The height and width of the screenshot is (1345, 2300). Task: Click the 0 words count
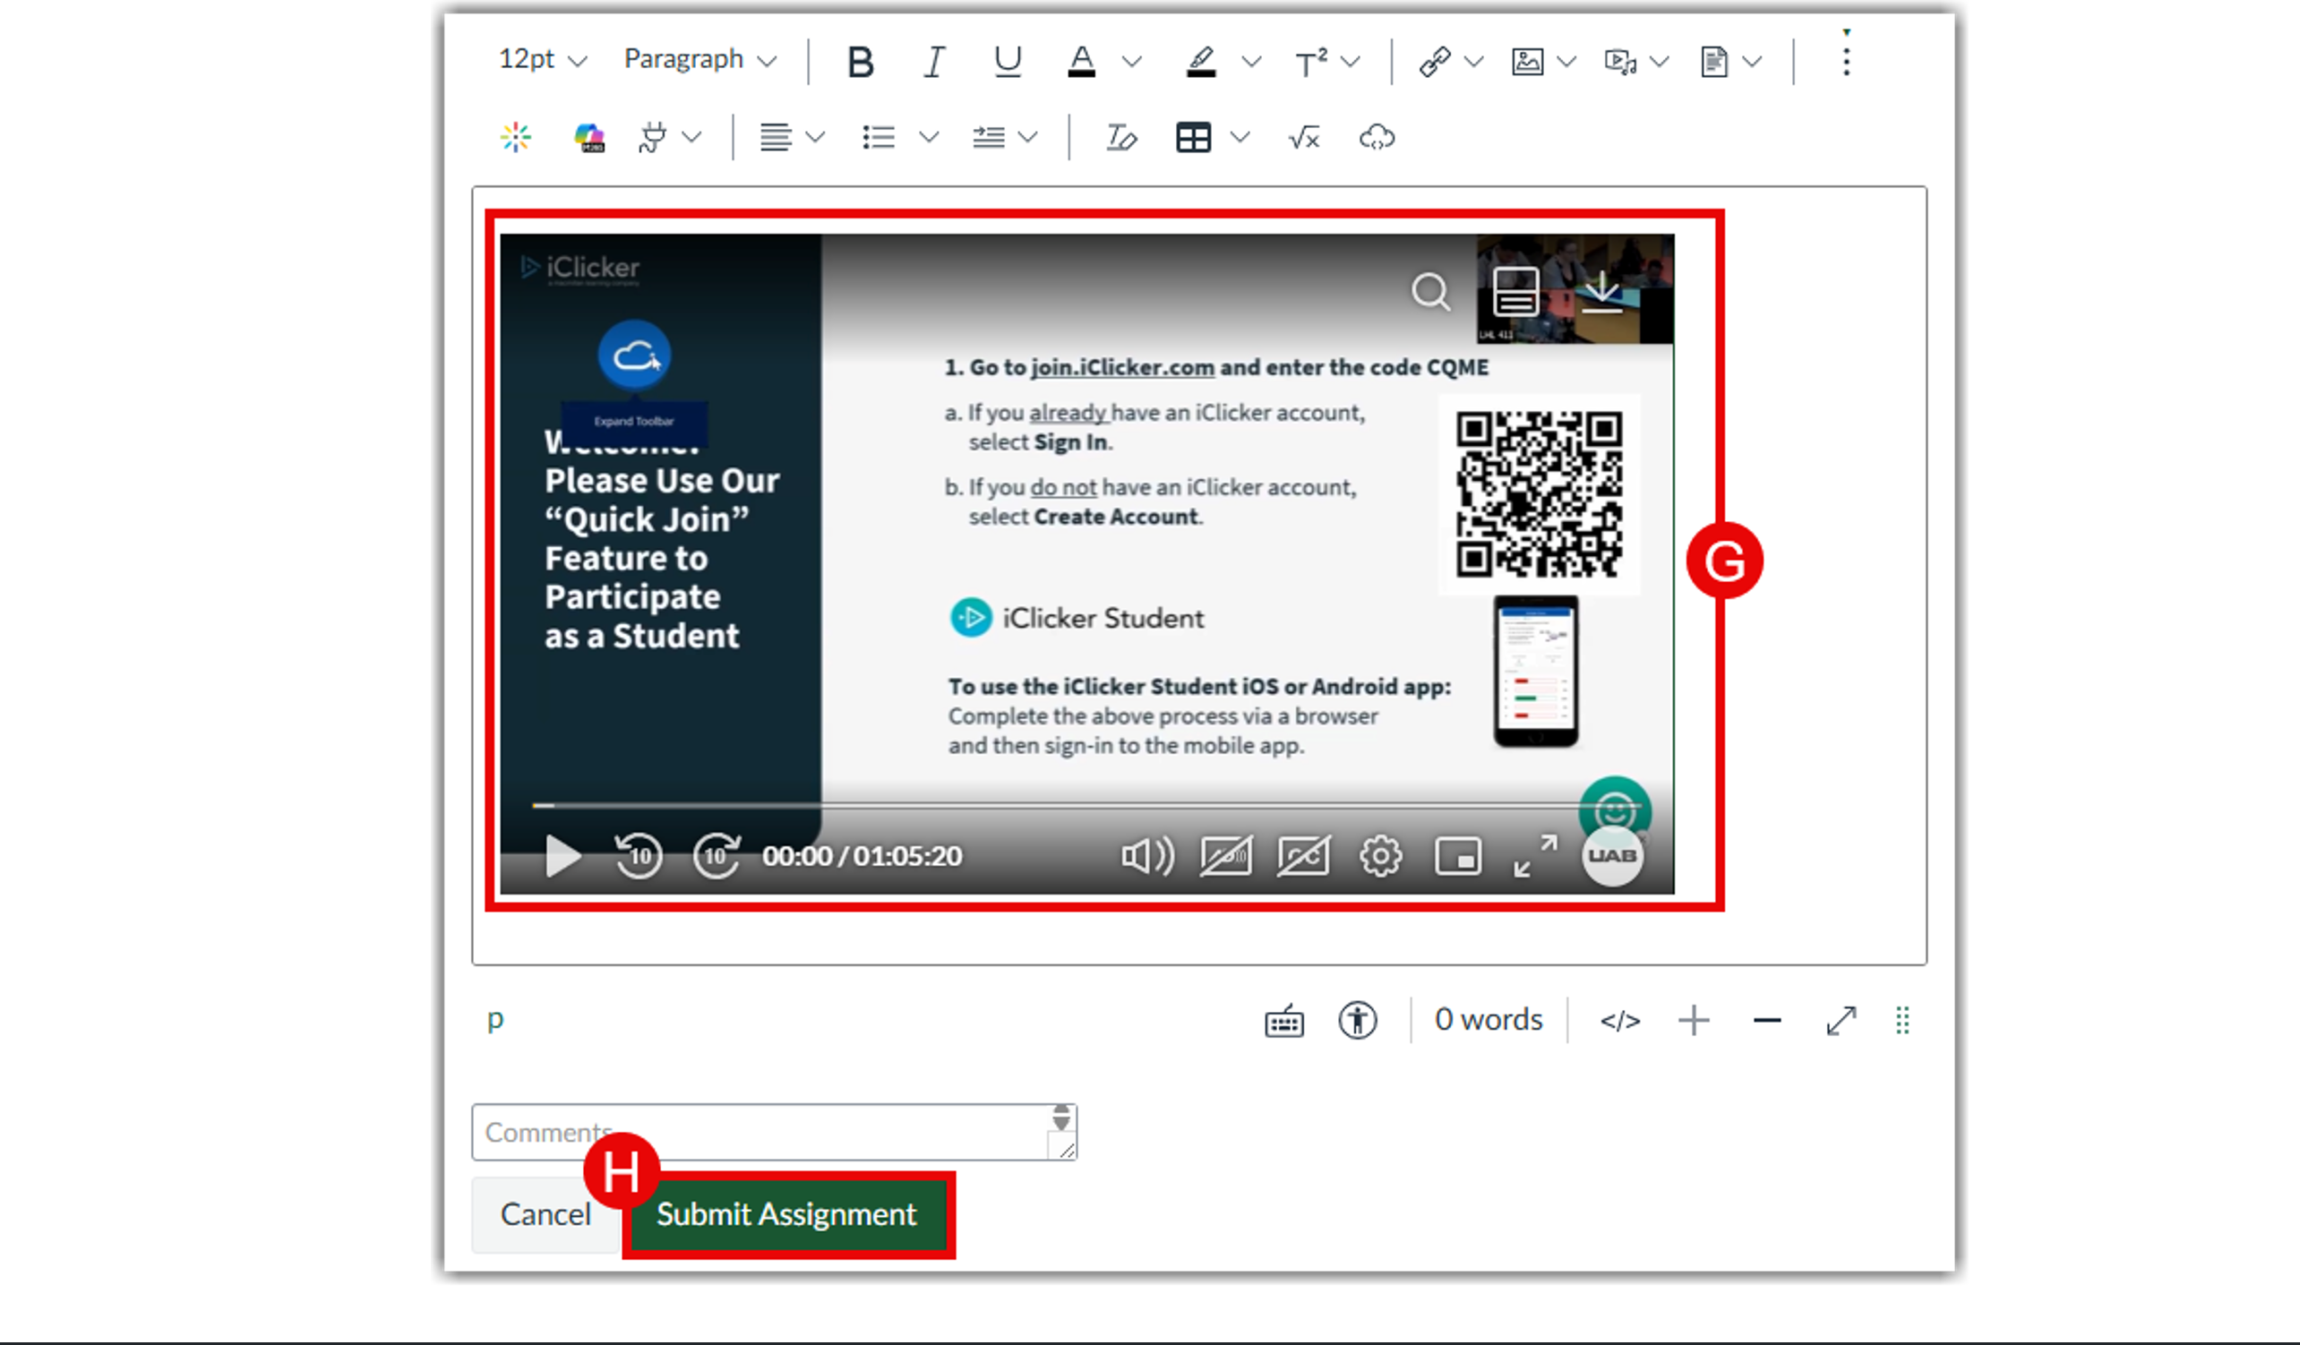coord(1489,1019)
